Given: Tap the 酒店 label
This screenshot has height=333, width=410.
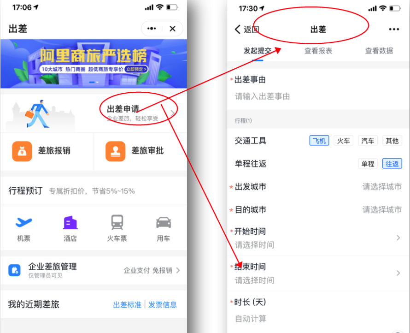Looking at the screenshot, I should [x=70, y=238].
